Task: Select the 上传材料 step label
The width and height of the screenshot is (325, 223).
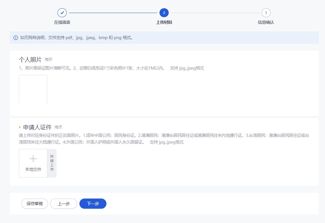Action: (x=164, y=23)
